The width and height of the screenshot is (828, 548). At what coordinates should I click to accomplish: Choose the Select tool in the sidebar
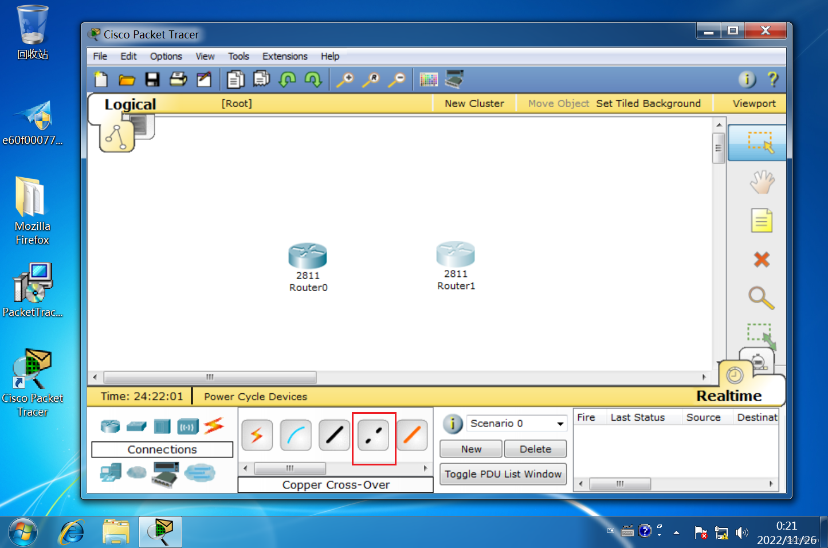click(x=757, y=143)
